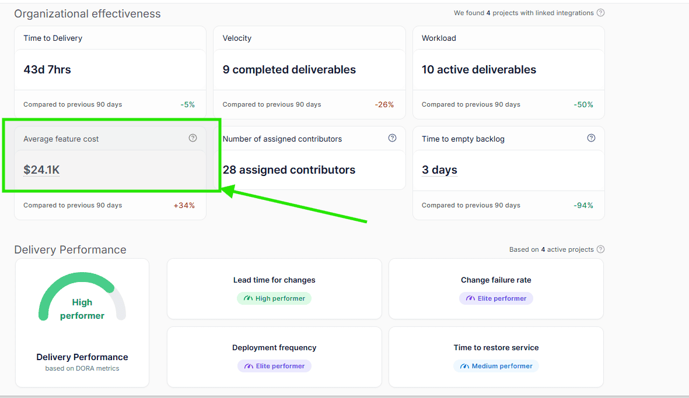
Task: Click the Elite performer badge under Deployment frequency
Action: pyautogui.click(x=274, y=365)
